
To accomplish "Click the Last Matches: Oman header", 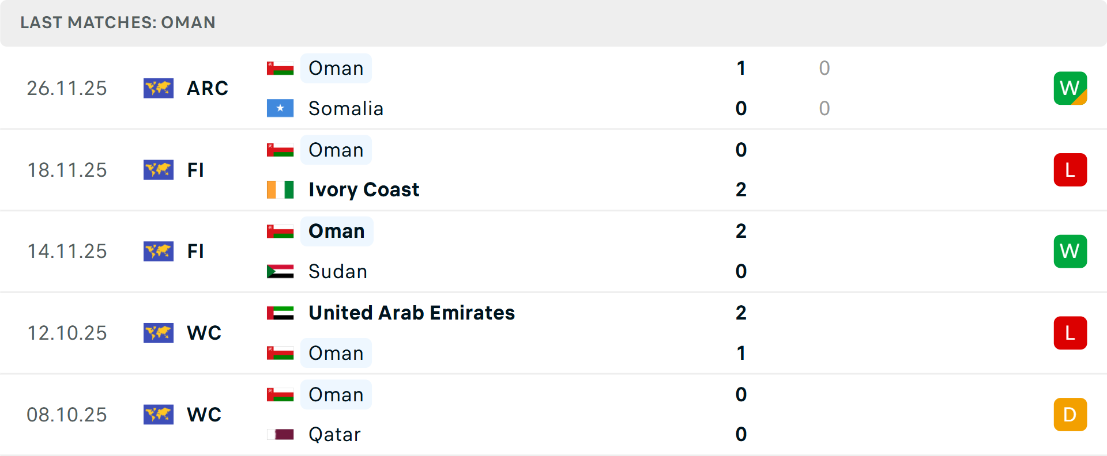I will [x=118, y=22].
